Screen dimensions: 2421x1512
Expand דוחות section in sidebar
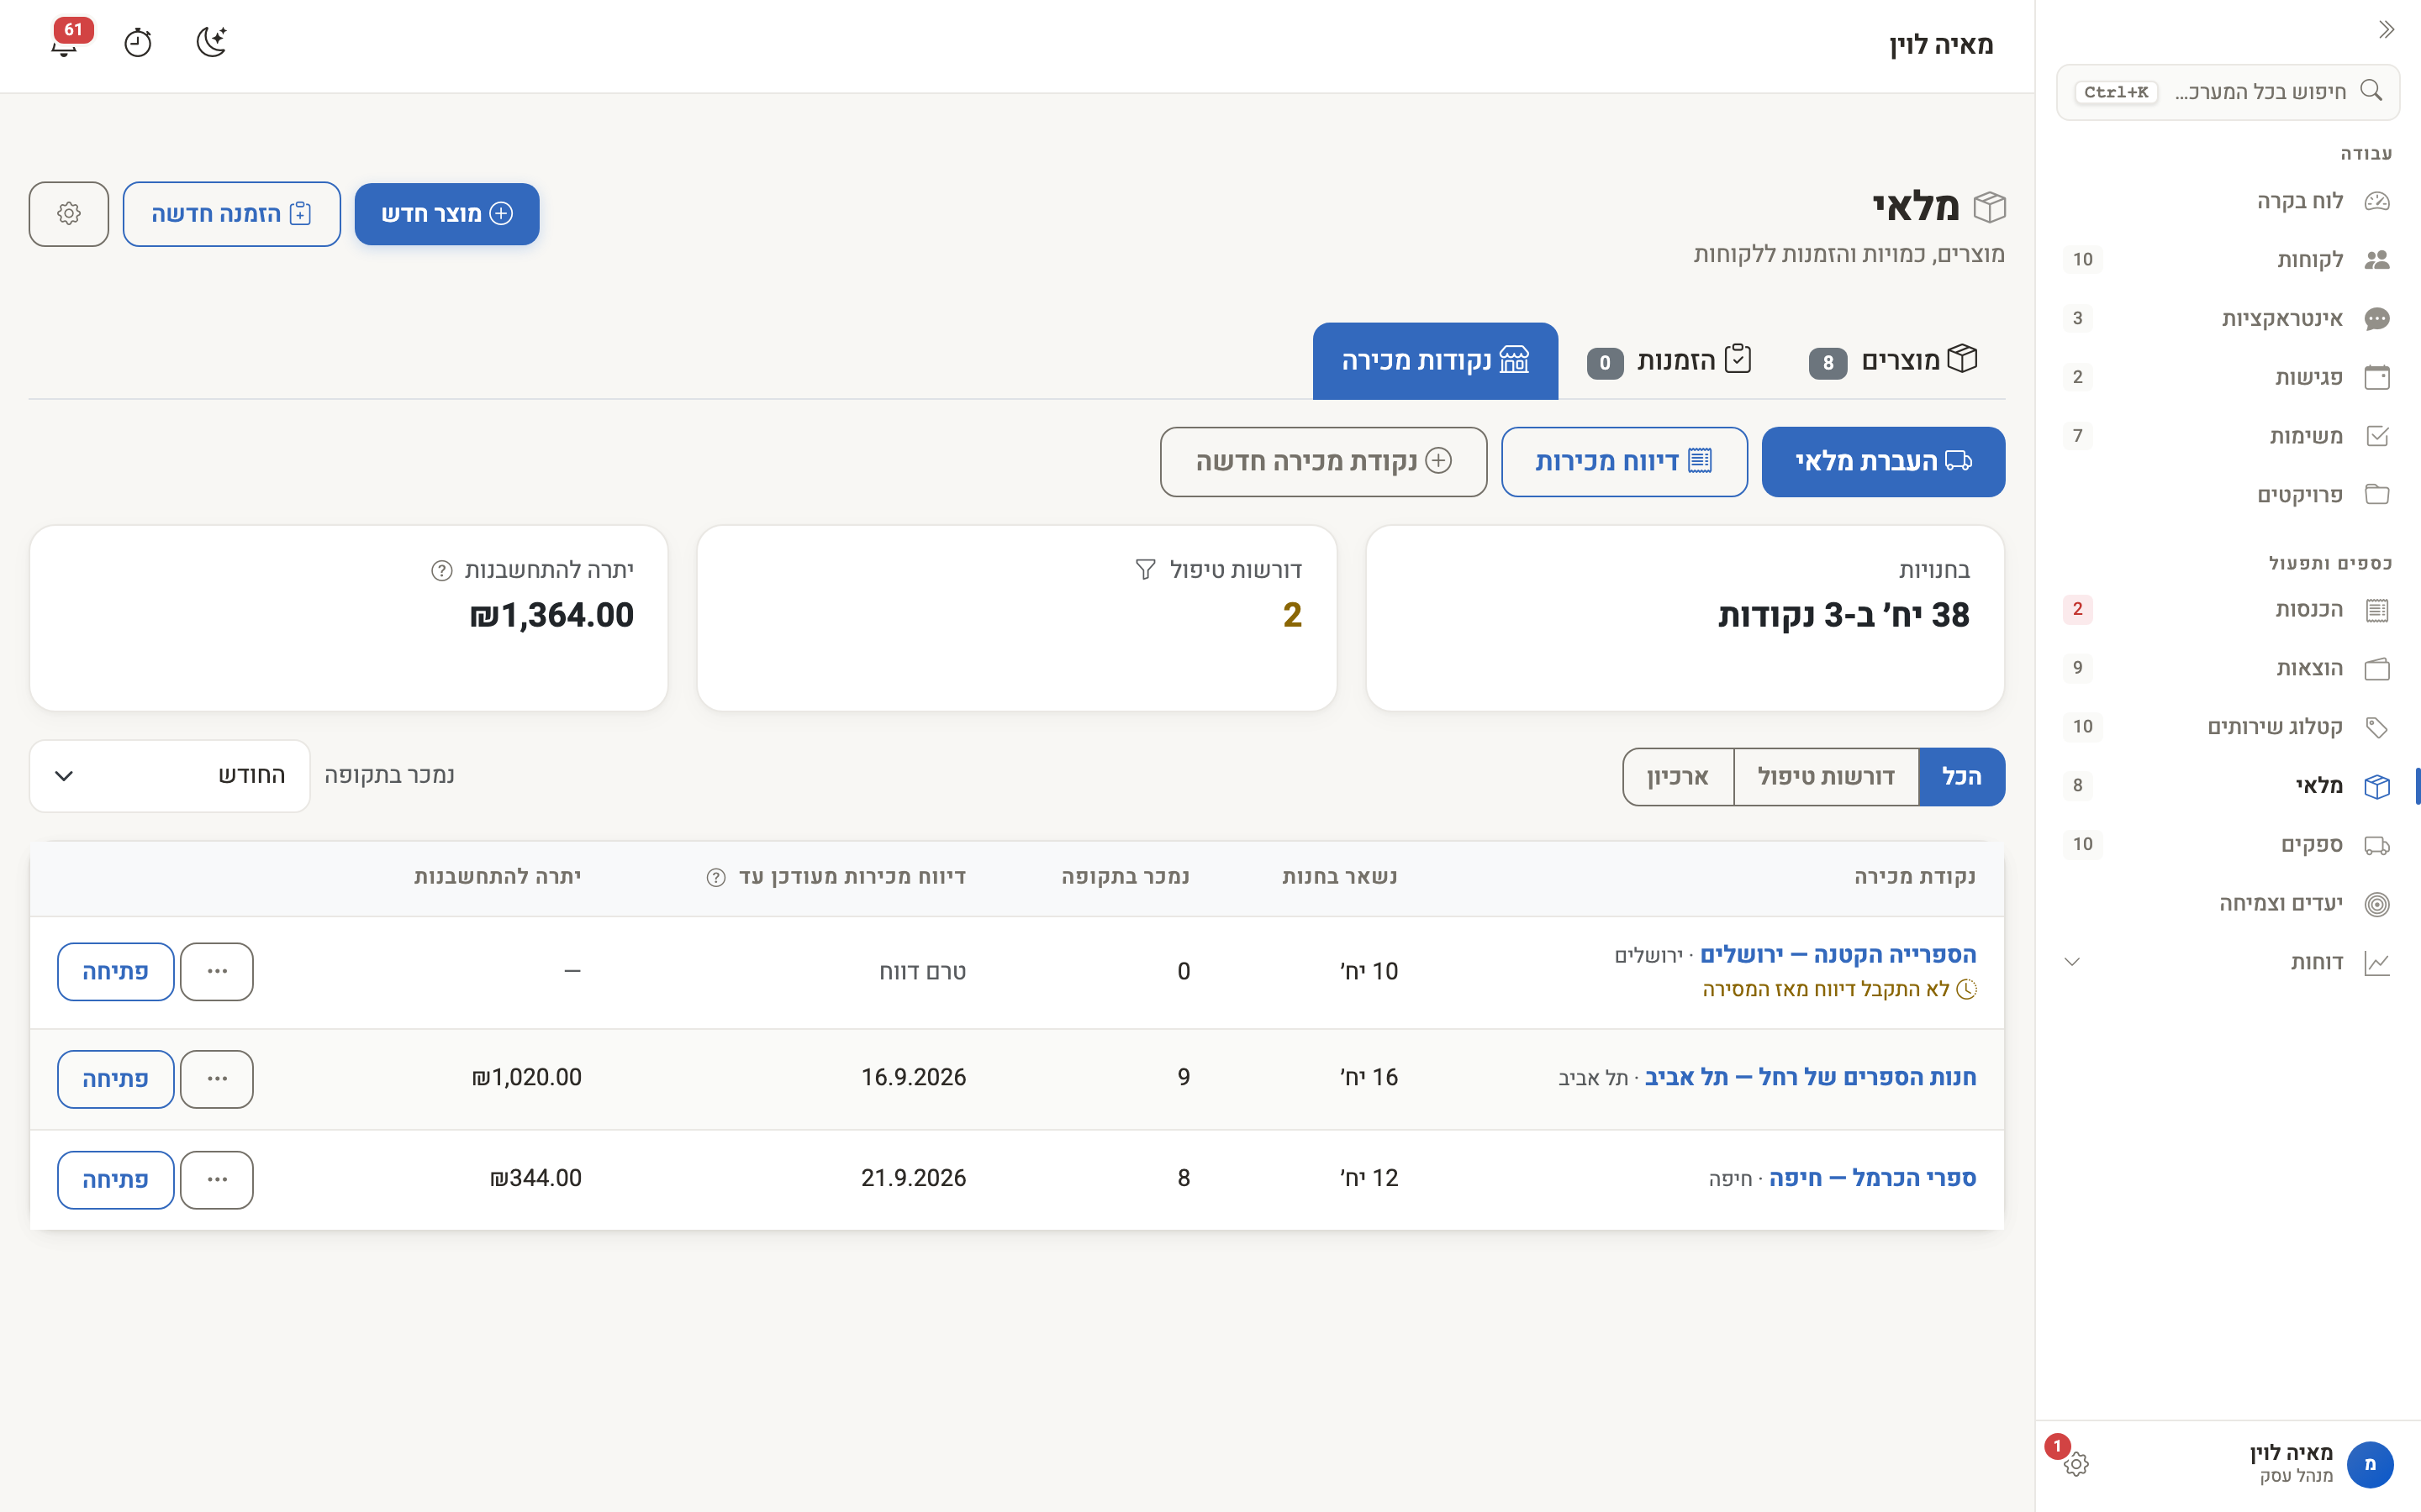coord(2228,962)
